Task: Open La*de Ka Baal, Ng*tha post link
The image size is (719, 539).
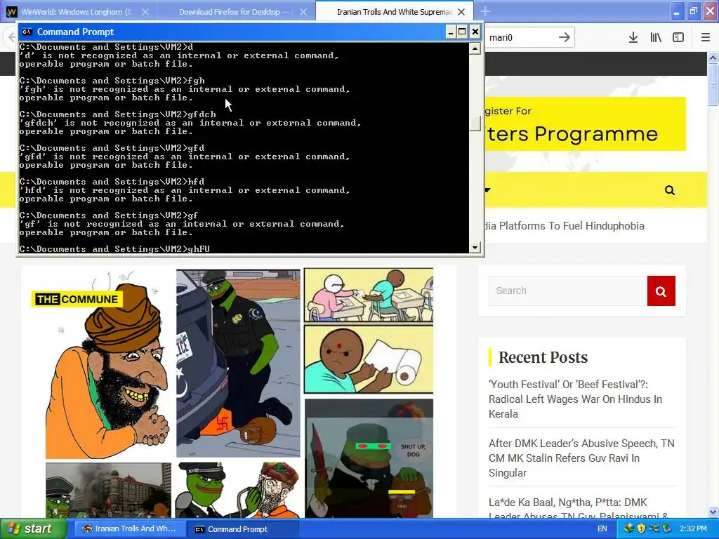Action: click(579, 508)
